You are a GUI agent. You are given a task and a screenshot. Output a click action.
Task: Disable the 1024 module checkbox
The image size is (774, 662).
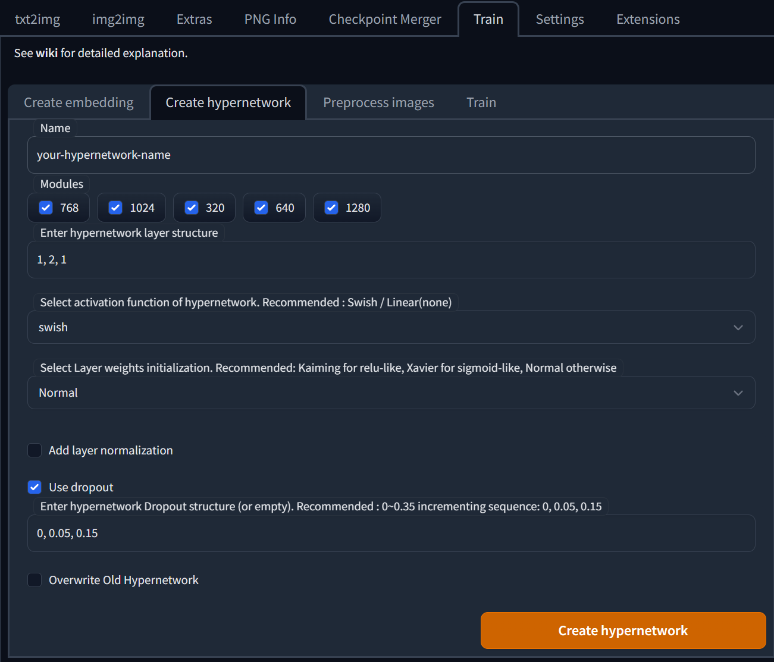pyautogui.click(x=115, y=208)
